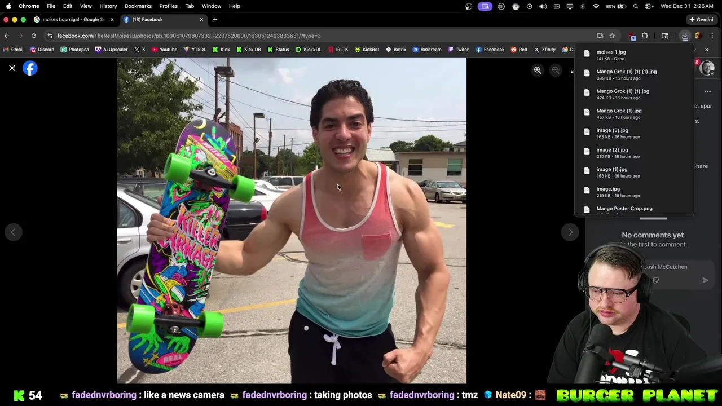The width and height of the screenshot is (722, 406).
Task: Open the Bookmarks menu
Action: click(138, 6)
